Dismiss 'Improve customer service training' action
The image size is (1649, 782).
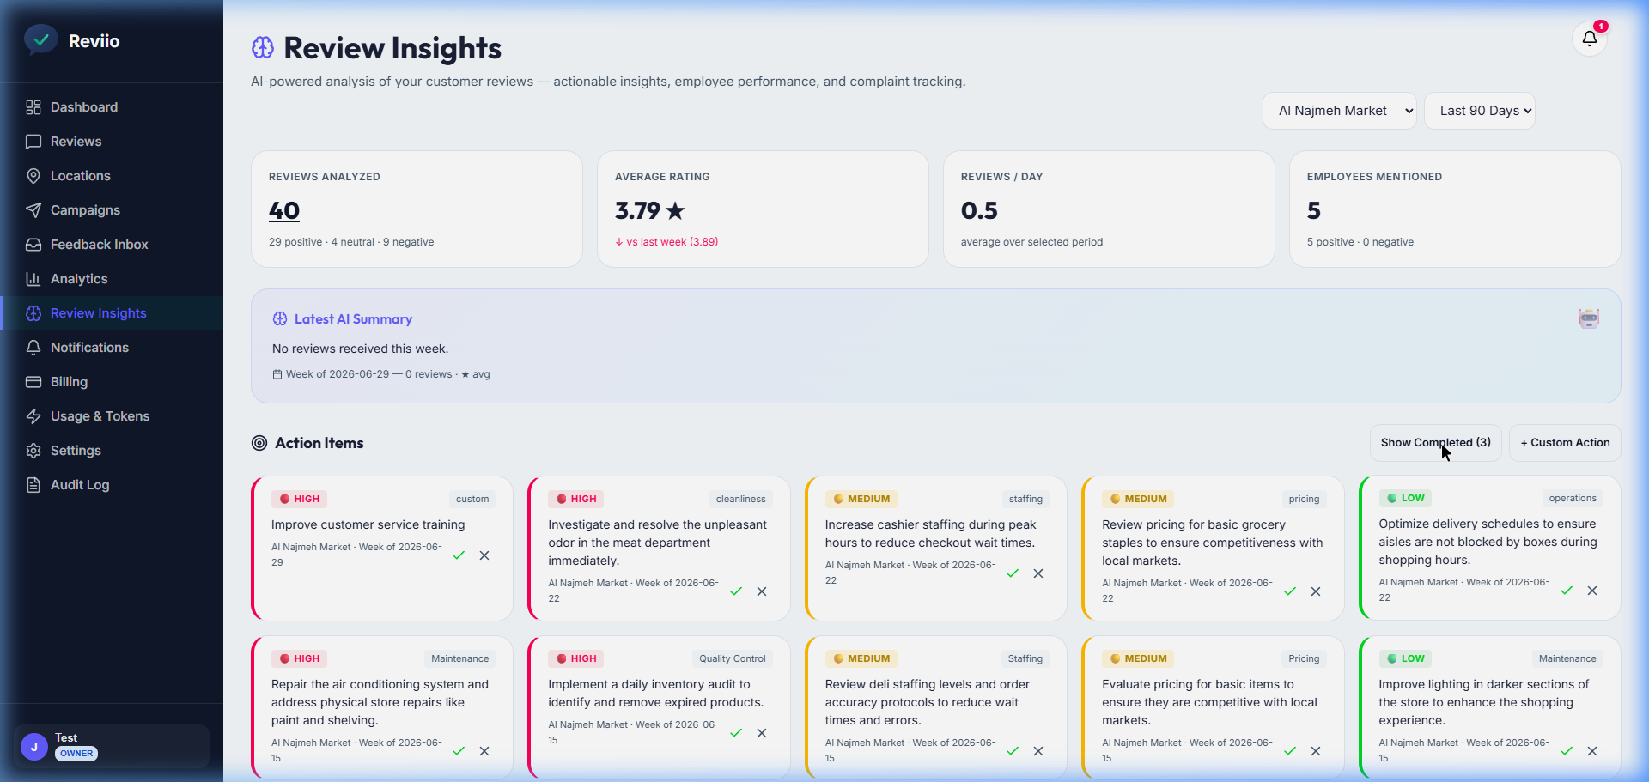tap(484, 555)
